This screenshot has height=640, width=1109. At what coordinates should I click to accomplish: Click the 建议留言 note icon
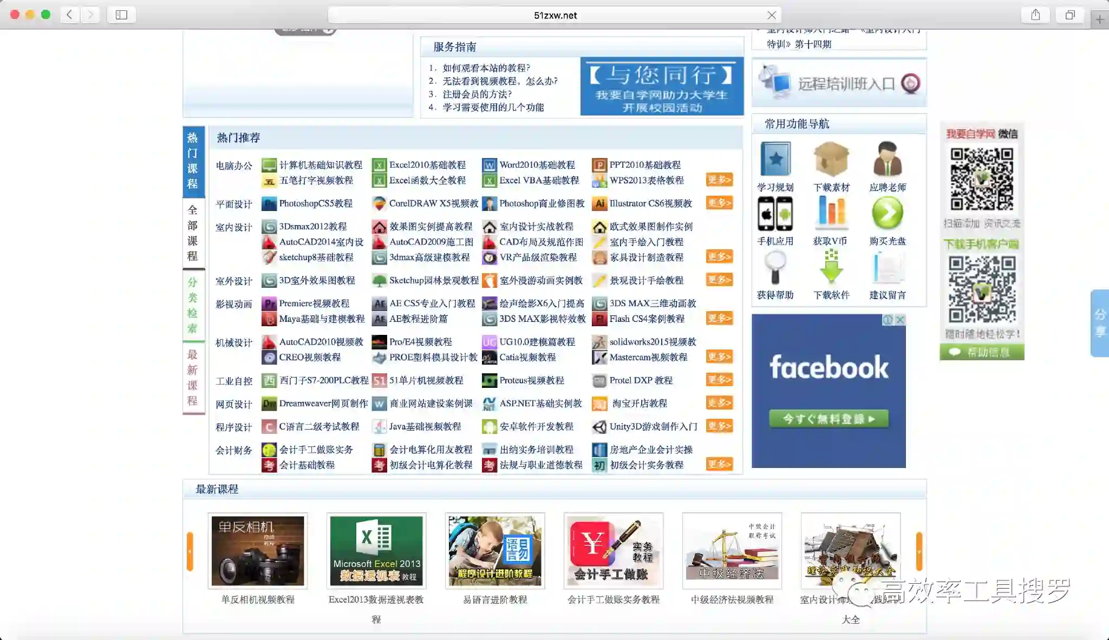tap(887, 268)
